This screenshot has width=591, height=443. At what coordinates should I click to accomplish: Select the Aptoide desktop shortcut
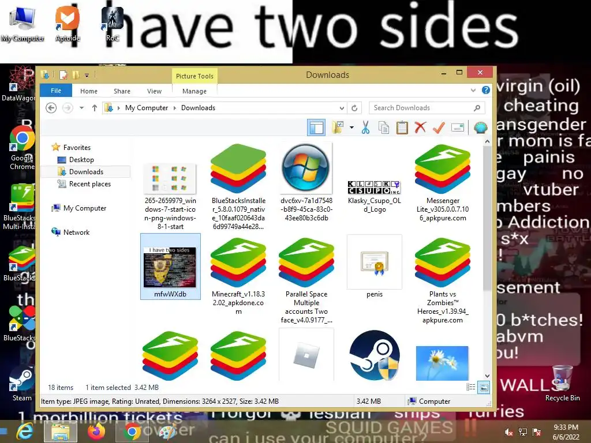click(68, 22)
